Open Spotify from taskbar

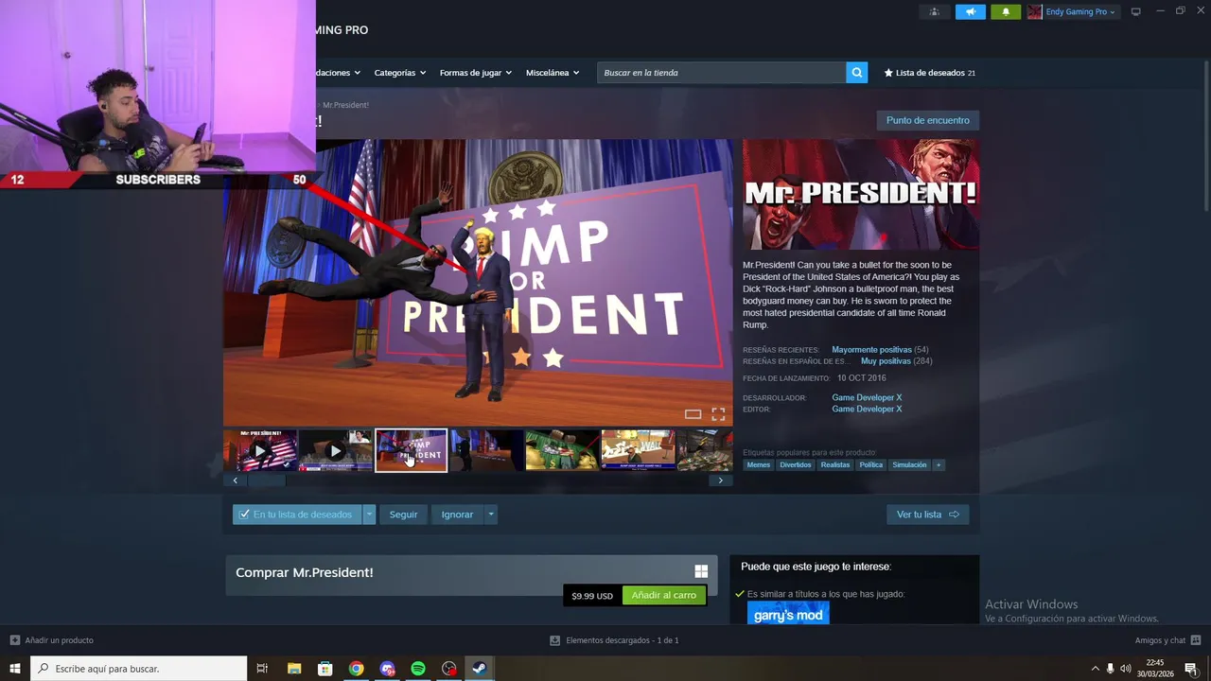tap(418, 669)
